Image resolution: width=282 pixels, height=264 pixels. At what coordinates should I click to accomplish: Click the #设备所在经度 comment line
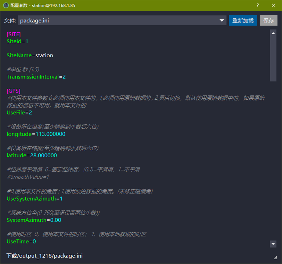click(x=53, y=127)
